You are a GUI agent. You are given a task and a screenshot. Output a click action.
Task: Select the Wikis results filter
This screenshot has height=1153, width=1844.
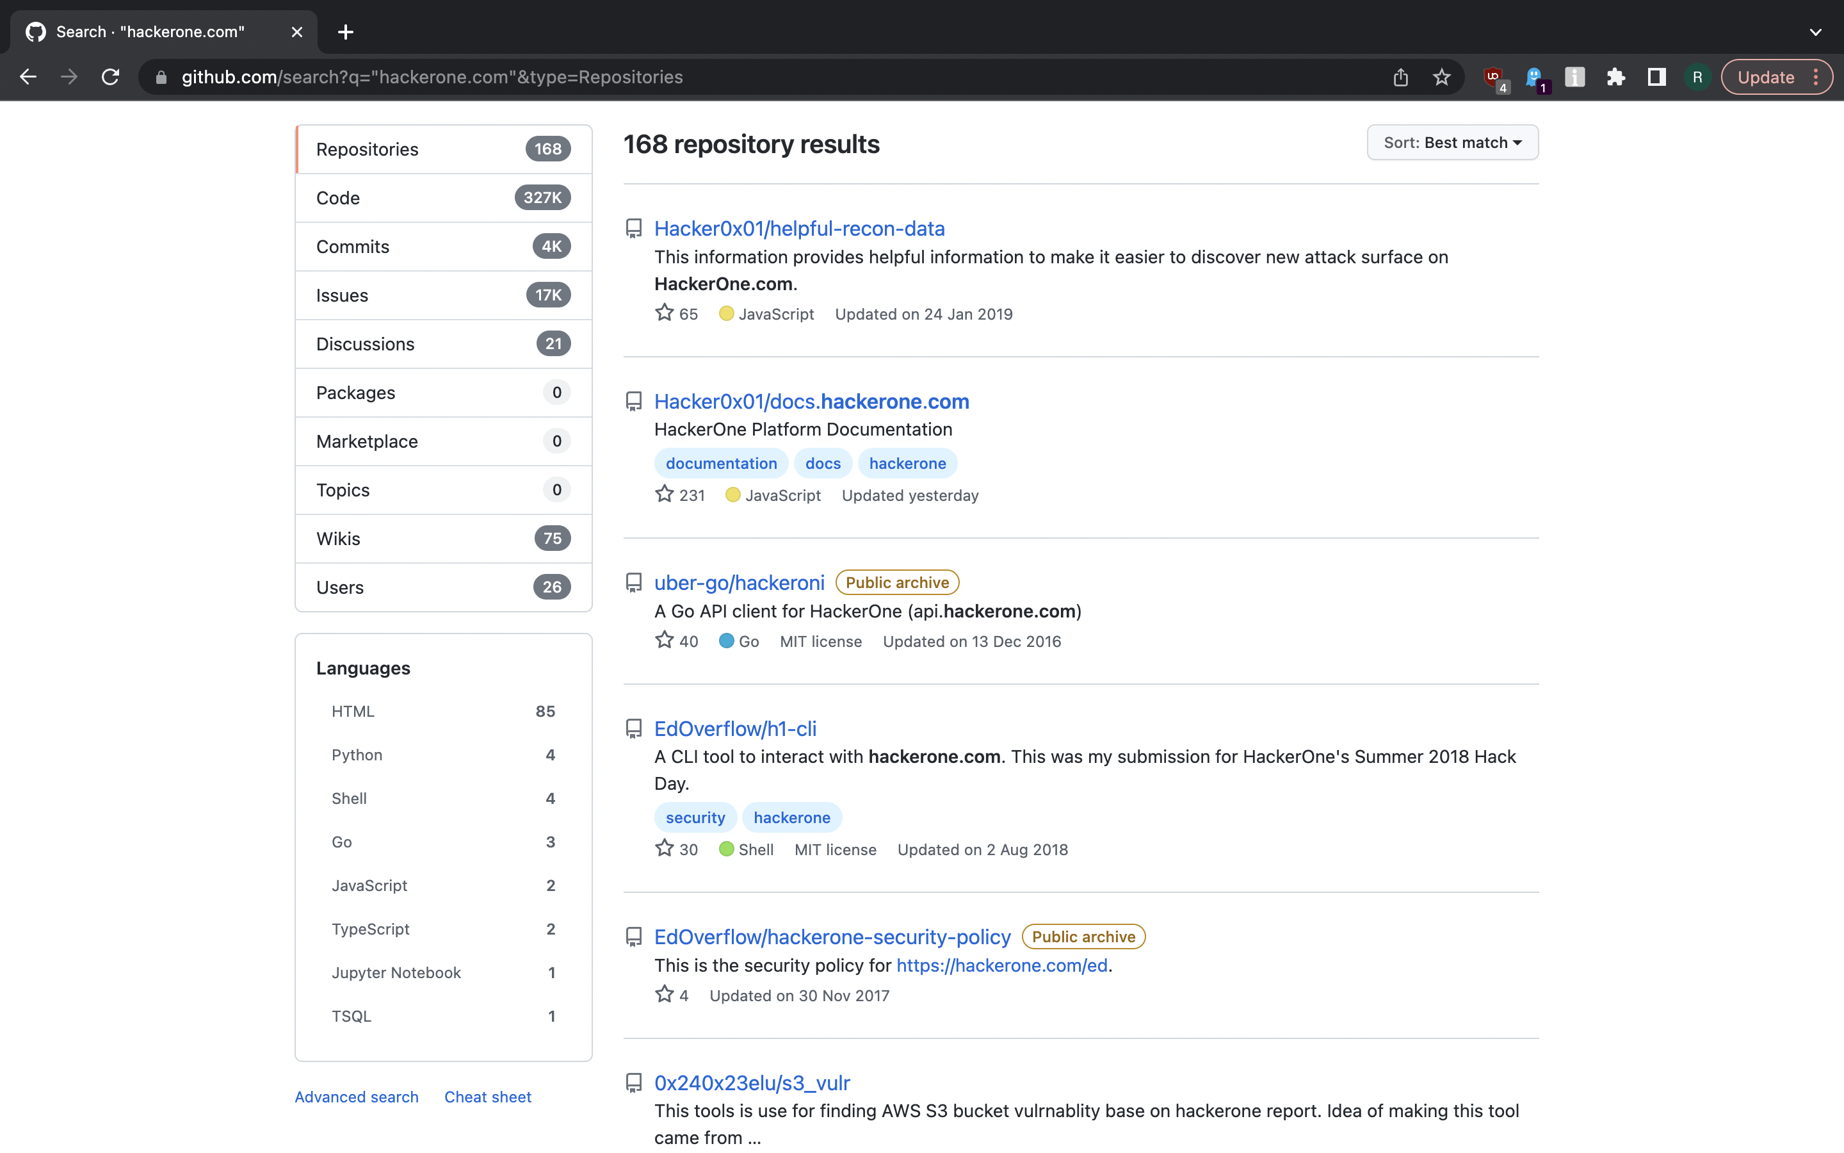tap(444, 539)
